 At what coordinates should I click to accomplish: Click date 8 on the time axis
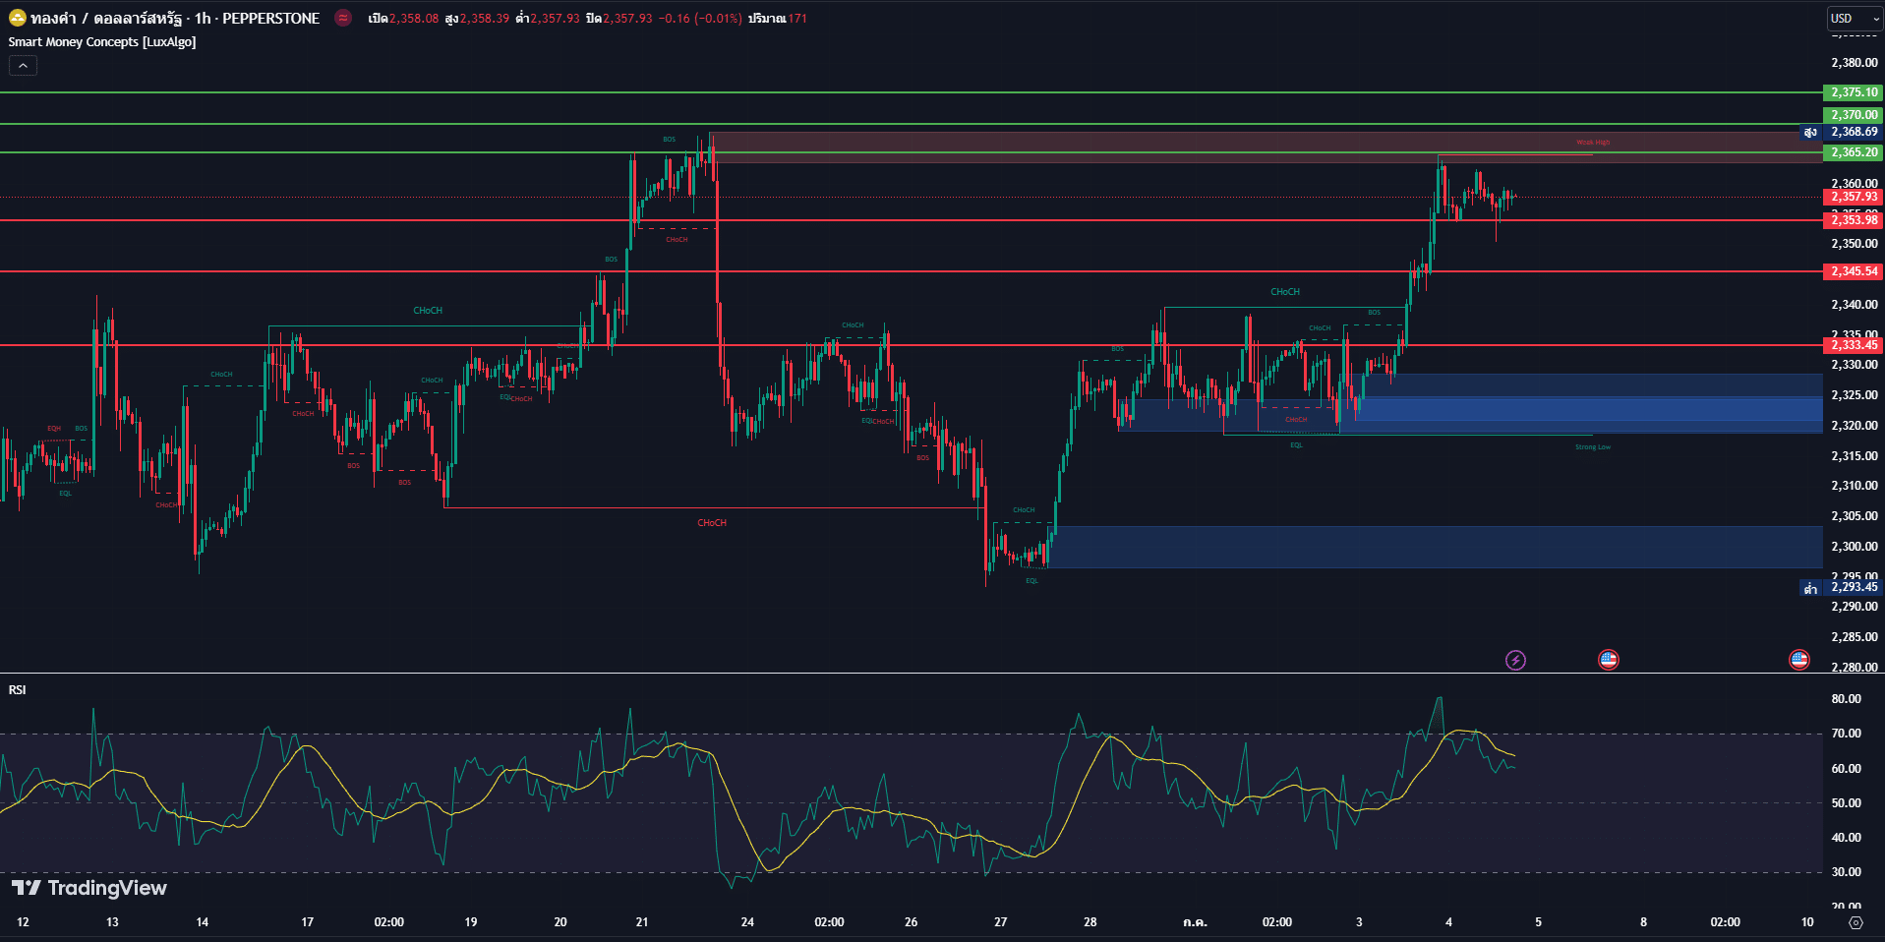(1643, 922)
